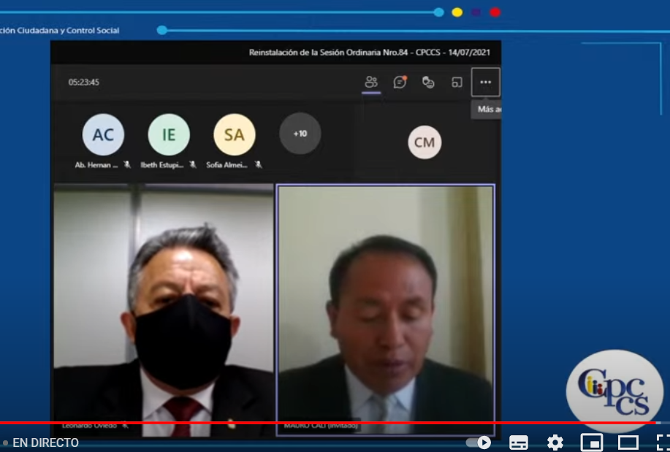Show the +10 additional participants bubble
The image size is (670, 452).
click(x=300, y=134)
